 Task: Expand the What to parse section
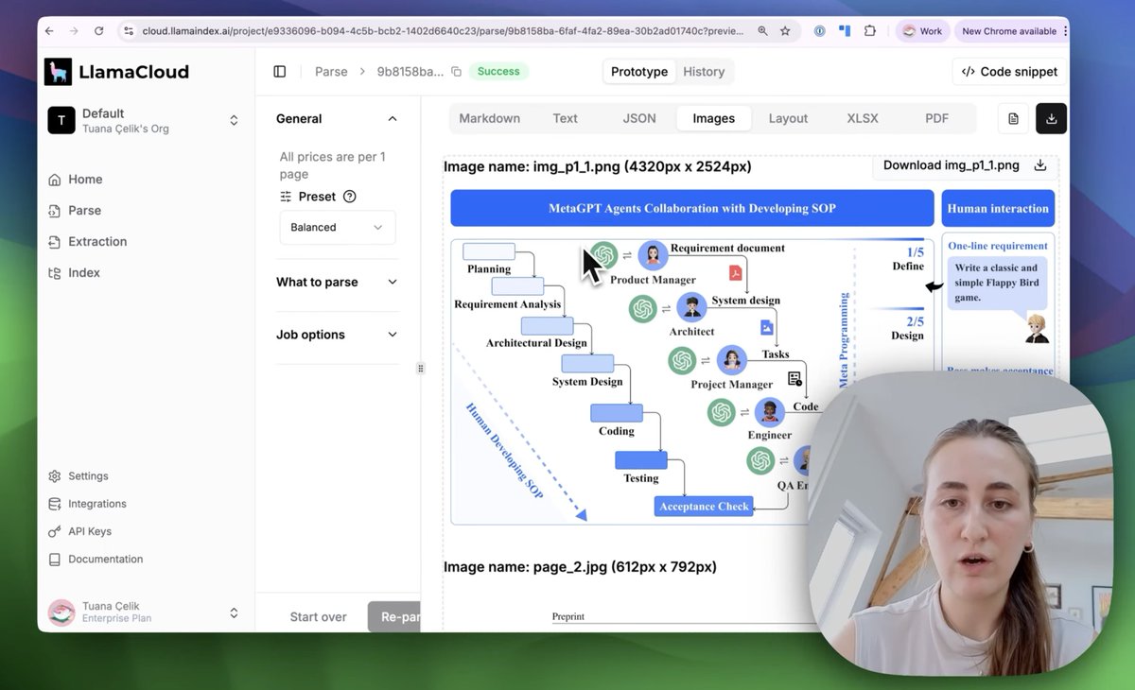[x=337, y=282]
